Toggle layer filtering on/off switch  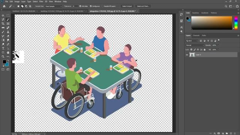[219, 40]
